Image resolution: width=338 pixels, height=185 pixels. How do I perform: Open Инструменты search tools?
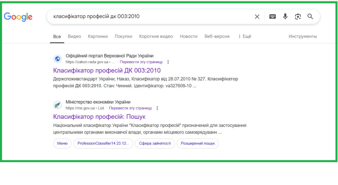click(303, 36)
